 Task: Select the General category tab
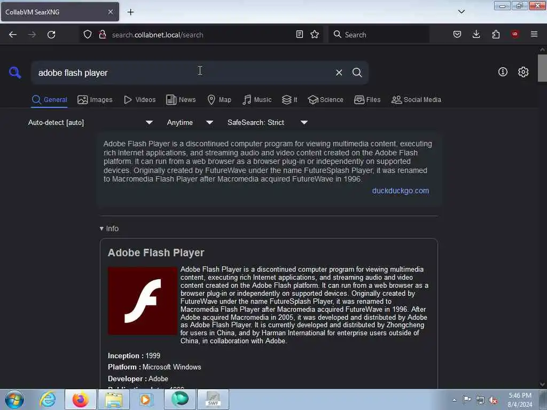click(49, 100)
